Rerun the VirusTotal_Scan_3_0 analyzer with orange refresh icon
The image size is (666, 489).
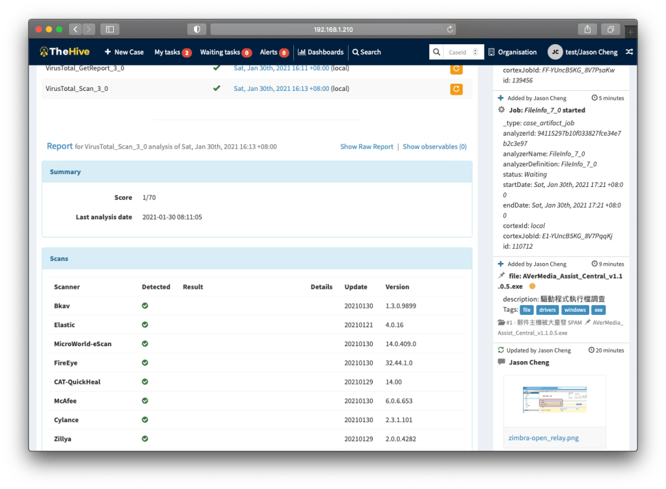[457, 89]
